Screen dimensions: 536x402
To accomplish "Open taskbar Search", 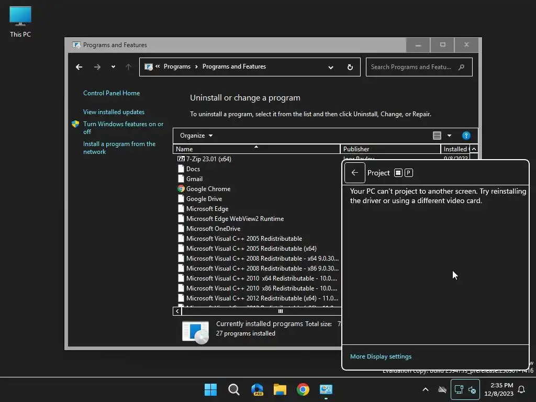I will [234, 389].
